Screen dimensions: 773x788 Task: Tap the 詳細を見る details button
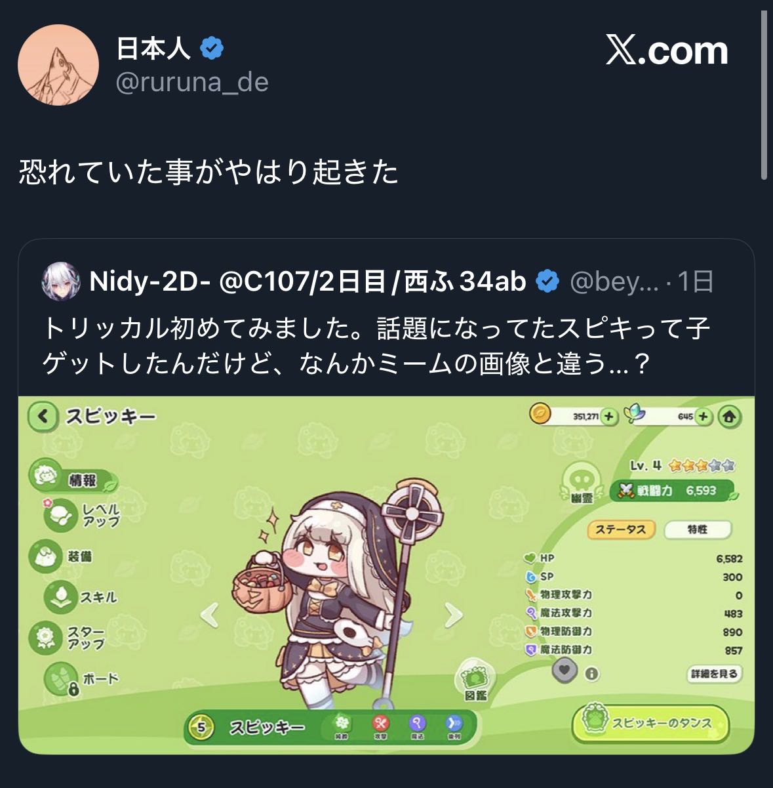tap(715, 674)
